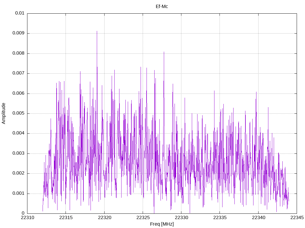This screenshot has height=228, width=305.
Task: Click the peak tip just above 0.008
Action: tap(164, 52)
